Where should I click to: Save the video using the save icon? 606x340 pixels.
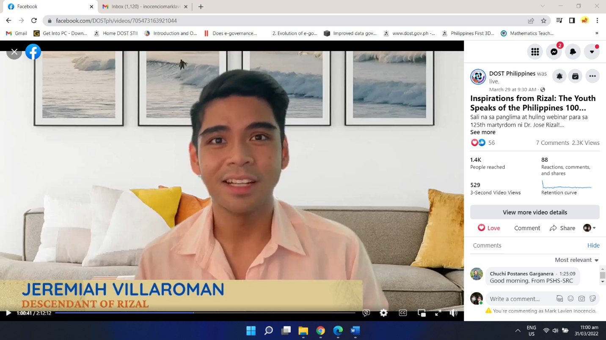click(x=575, y=76)
